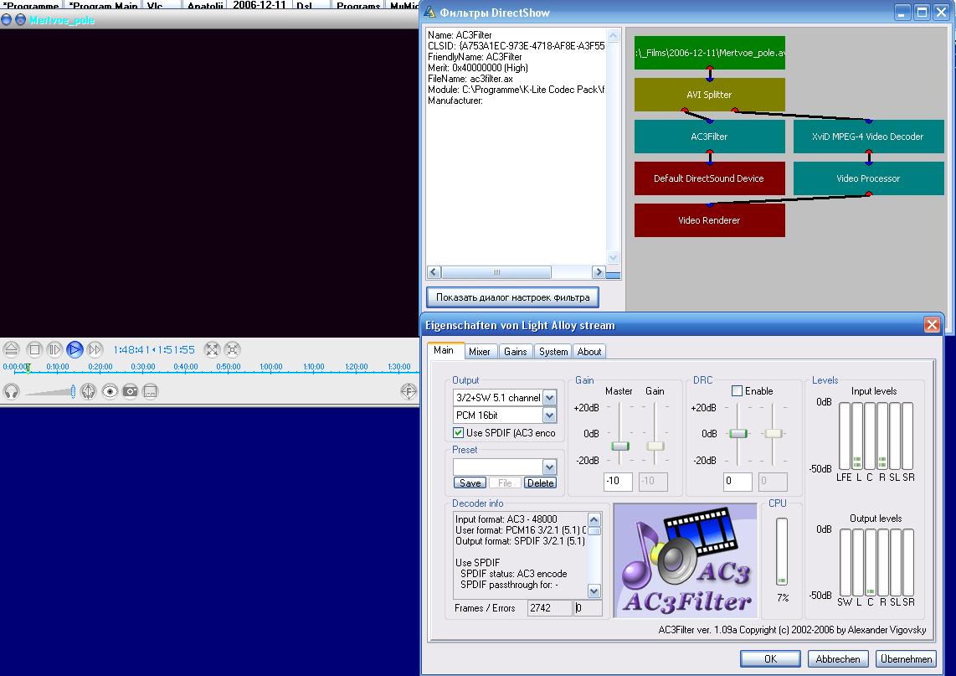The width and height of the screenshot is (956, 676).
Task: Enable the DRC checkbox
Action: (x=738, y=391)
